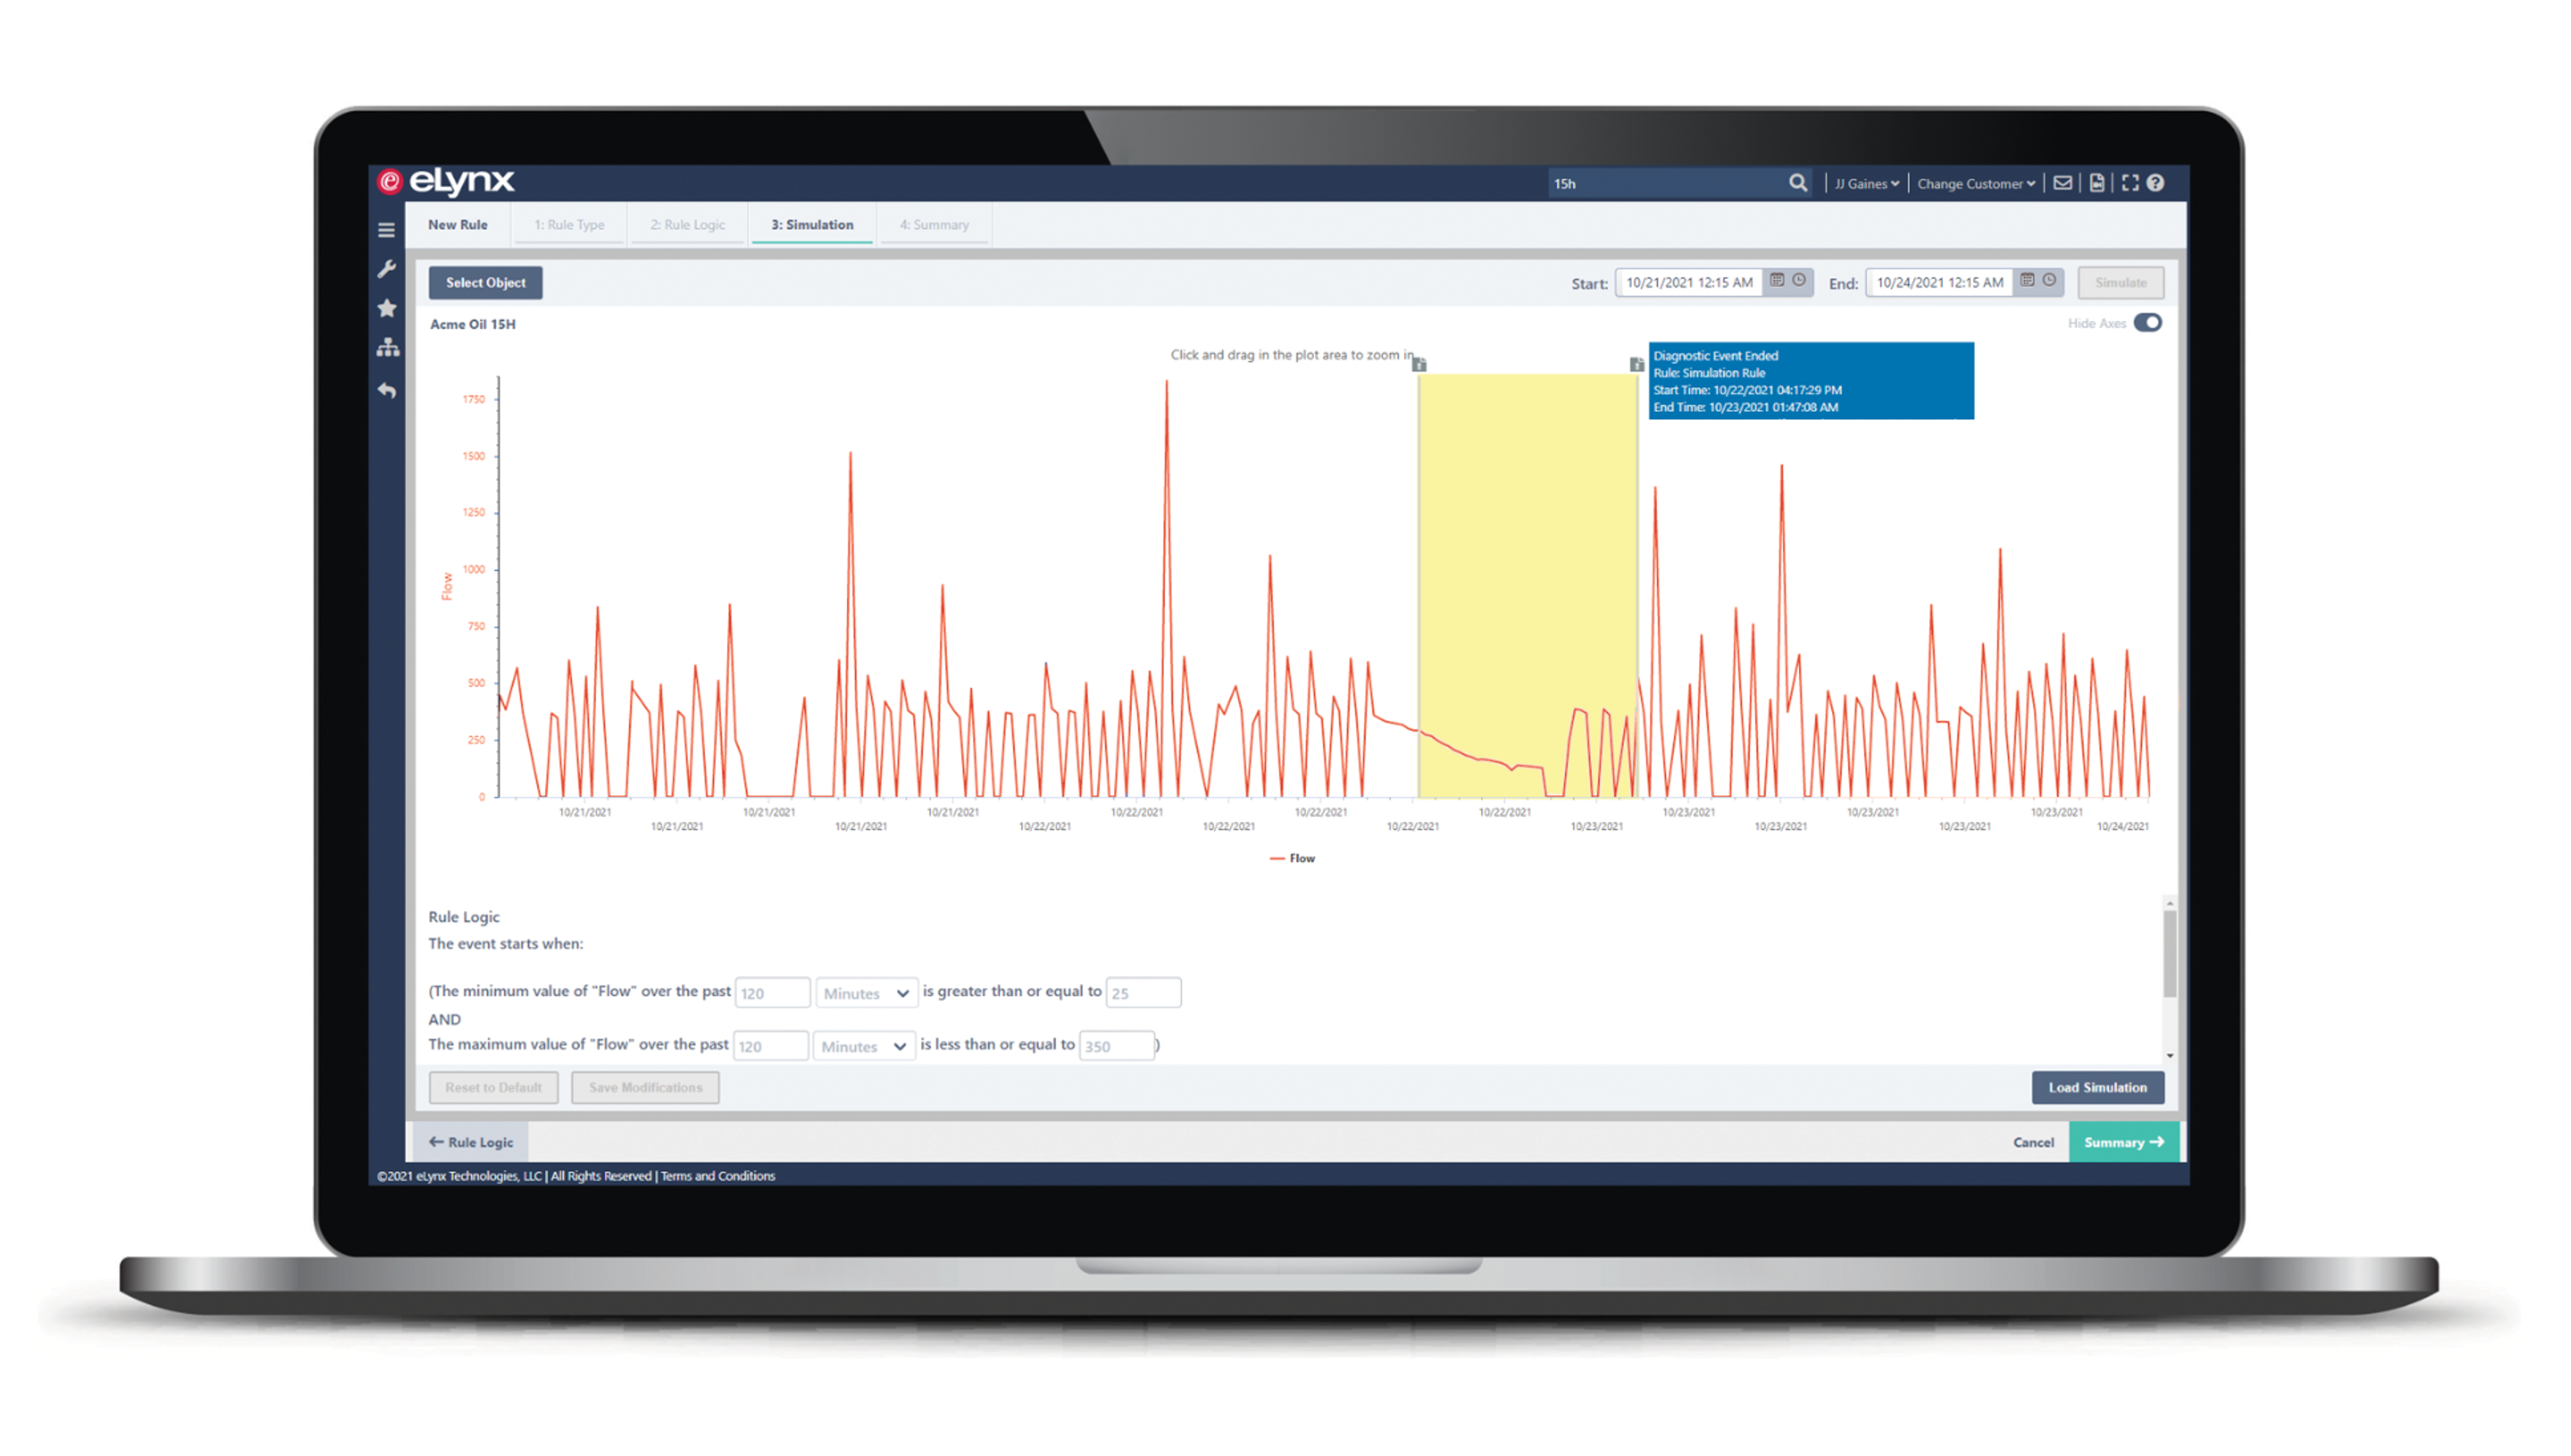Screen dimensions: 2571x1456
Task: Click the wrench tools sidebar icon
Action: [387, 269]
